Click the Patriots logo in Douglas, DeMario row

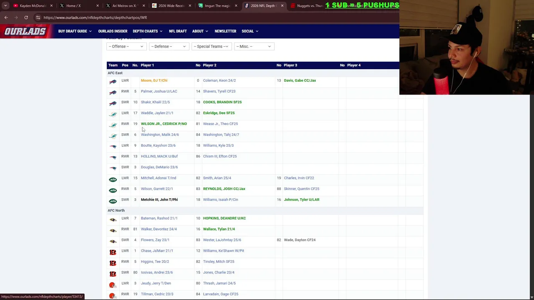113,169
